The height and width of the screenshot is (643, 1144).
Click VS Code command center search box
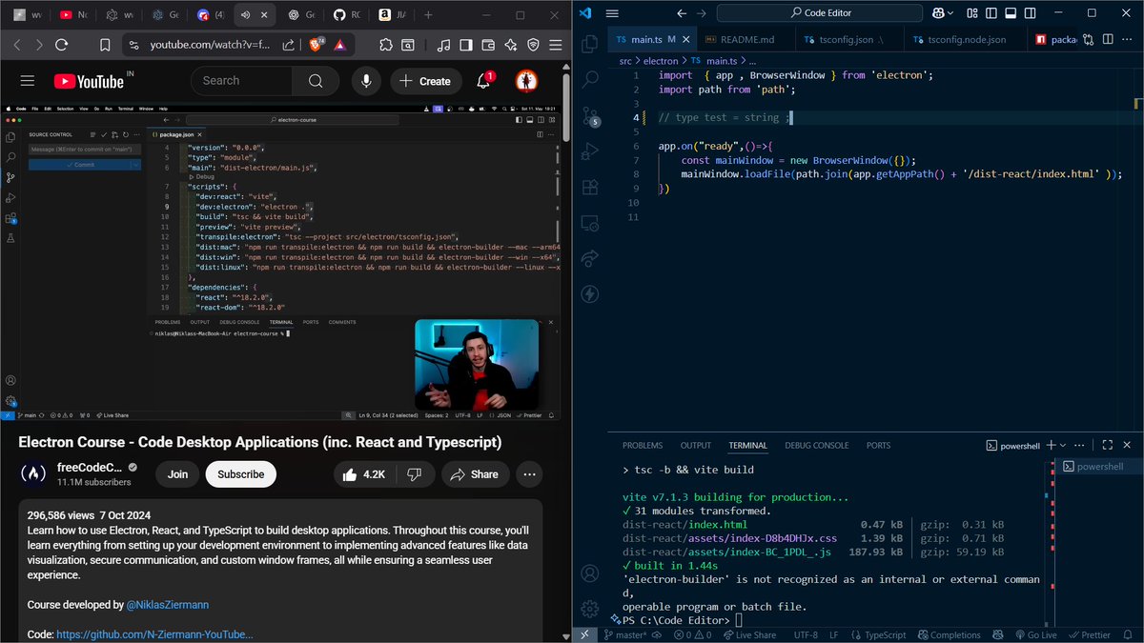click(x=822, y=13)
